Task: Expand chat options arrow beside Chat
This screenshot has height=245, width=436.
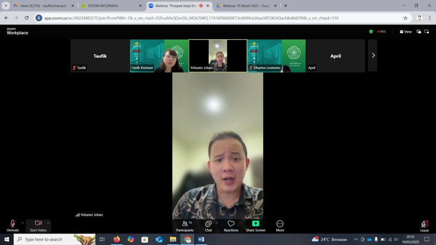Action: point(217,222)
